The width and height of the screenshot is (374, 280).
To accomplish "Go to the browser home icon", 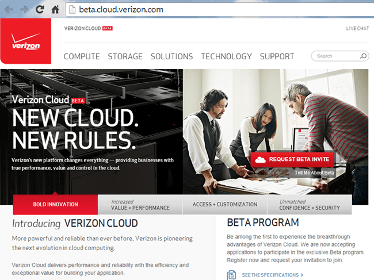I will click(x=55, y=10).
